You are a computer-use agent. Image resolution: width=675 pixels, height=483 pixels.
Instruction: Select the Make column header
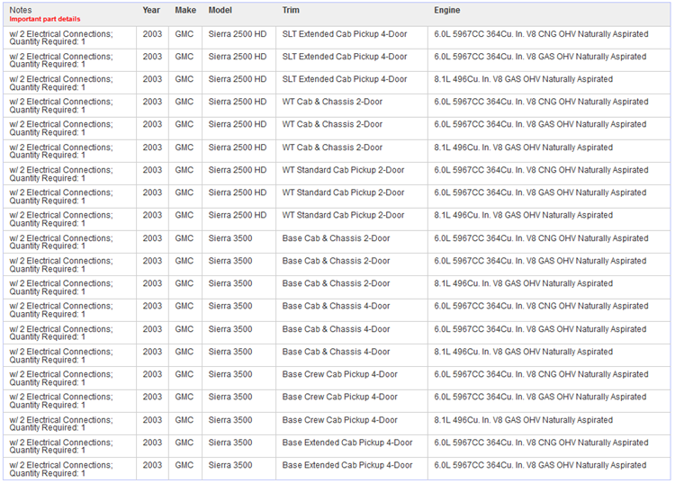tap(185, 10)
